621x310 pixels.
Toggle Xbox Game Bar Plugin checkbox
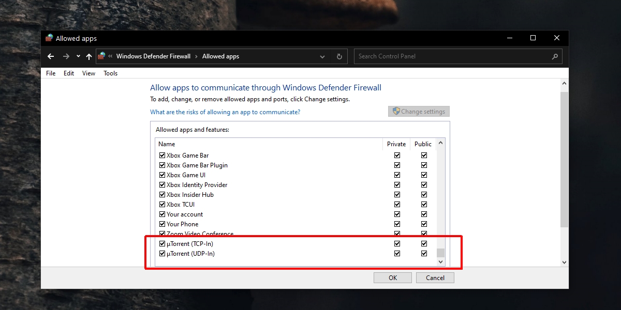[162, 165]
